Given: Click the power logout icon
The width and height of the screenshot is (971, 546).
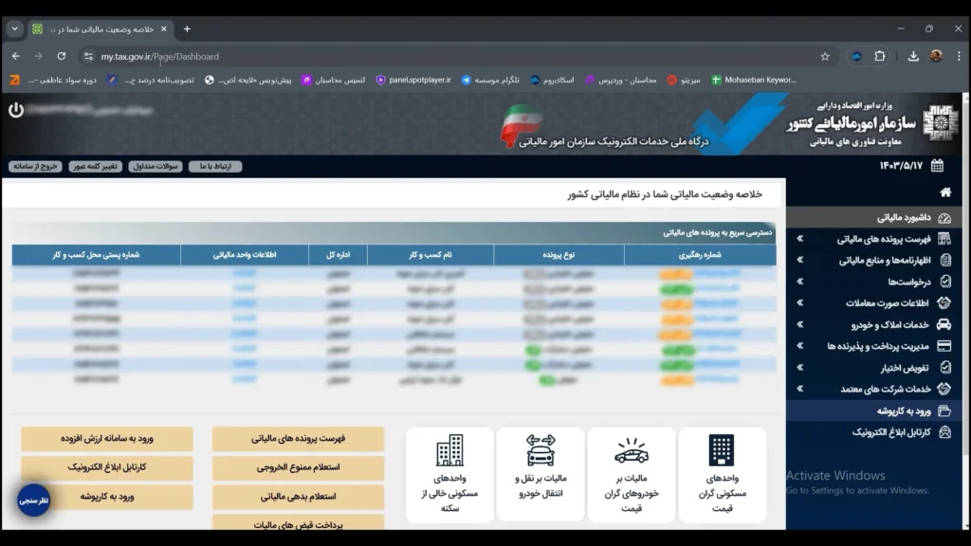Looking at the screenshot, I should coord(16,110).
